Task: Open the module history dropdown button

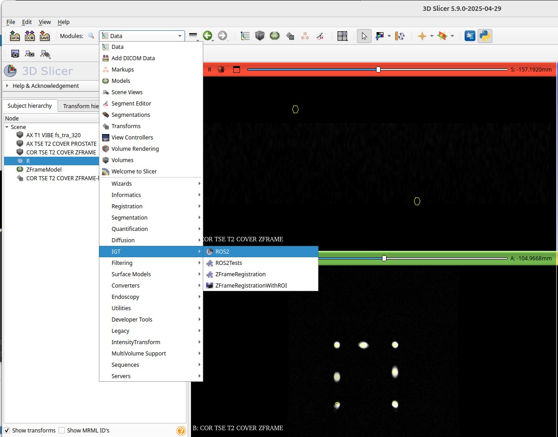Action: tap(193, 36)
